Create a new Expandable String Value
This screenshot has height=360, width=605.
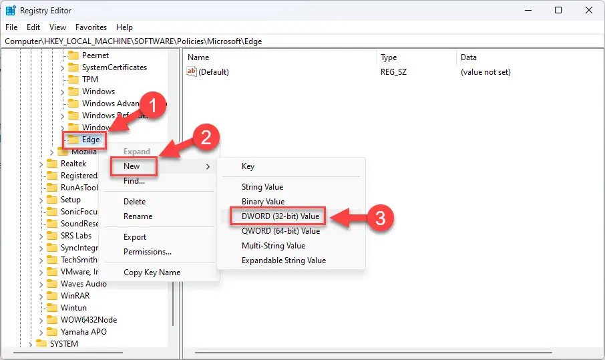(291, 260)
